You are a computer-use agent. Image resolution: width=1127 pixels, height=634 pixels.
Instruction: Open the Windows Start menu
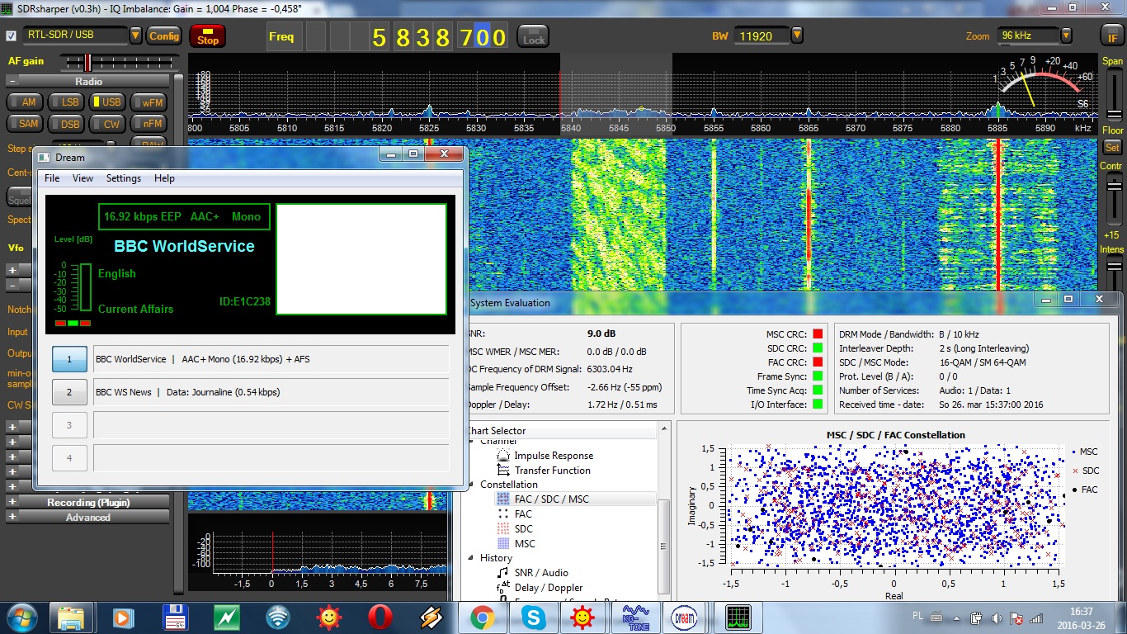(20, 617)
